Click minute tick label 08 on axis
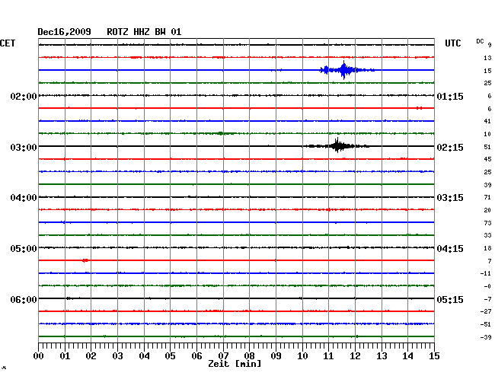The width and height of the screenshot is (495, 376). click(x=249, y=356)
